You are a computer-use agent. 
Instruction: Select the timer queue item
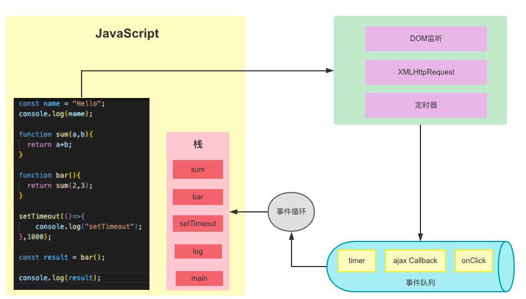coord(357,261)
